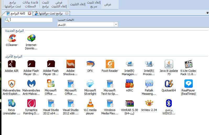Screen dimensions: 209x135
Task: Select the WIDCOMM Bluetooth program icon
Action: click(x=169, y=103)
